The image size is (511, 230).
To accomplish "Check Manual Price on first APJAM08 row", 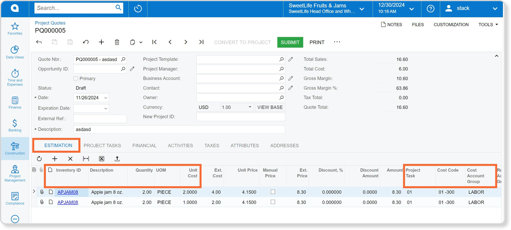I will click(x=273, y=192).
